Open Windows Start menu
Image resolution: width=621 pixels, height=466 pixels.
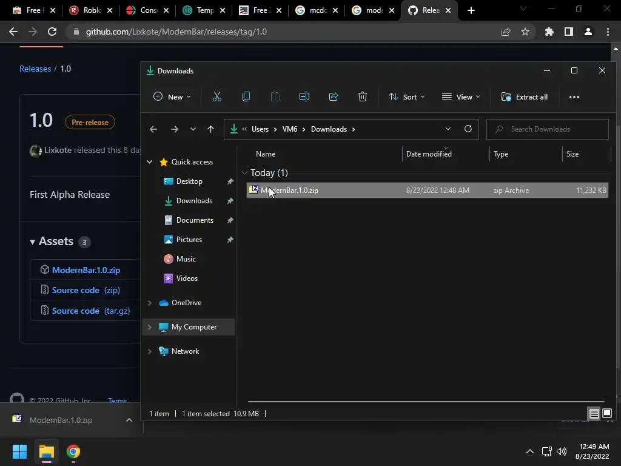19,451
